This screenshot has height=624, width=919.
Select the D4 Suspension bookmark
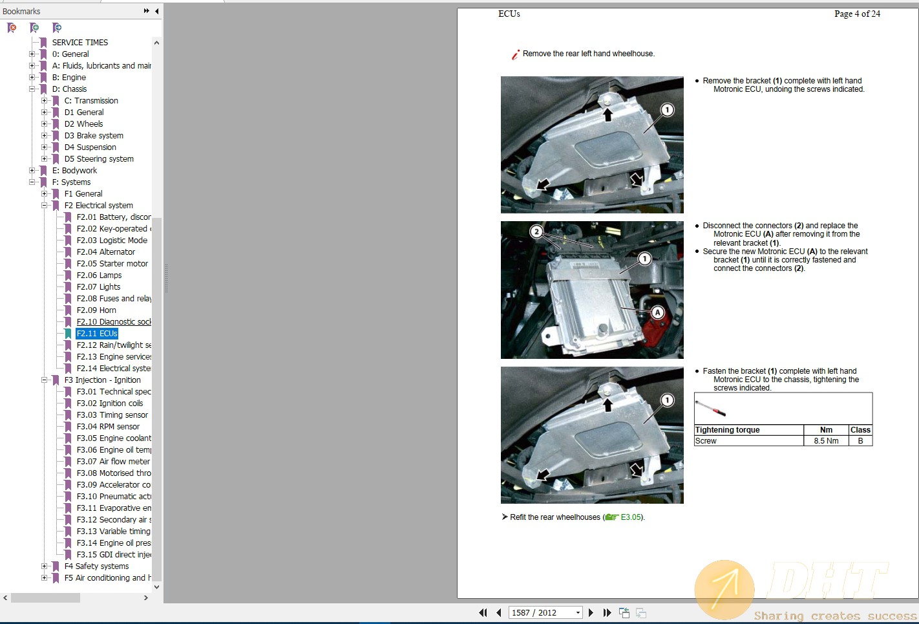(90, 147)
